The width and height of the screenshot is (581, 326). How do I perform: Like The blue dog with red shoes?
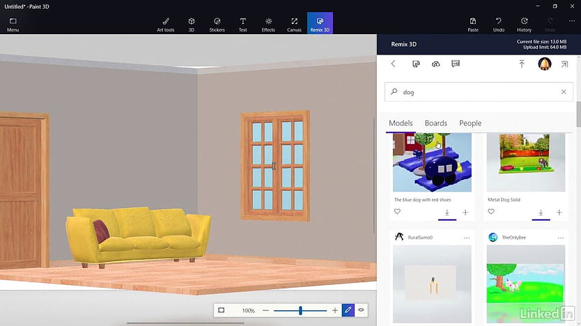[x=397, y=212]
